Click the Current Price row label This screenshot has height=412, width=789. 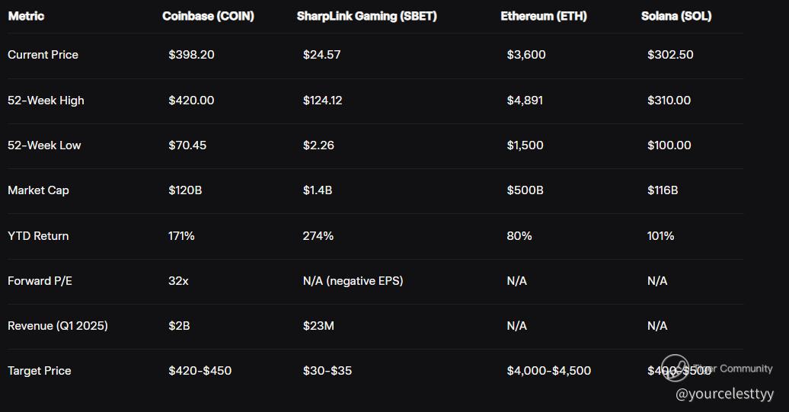point(43,55)
